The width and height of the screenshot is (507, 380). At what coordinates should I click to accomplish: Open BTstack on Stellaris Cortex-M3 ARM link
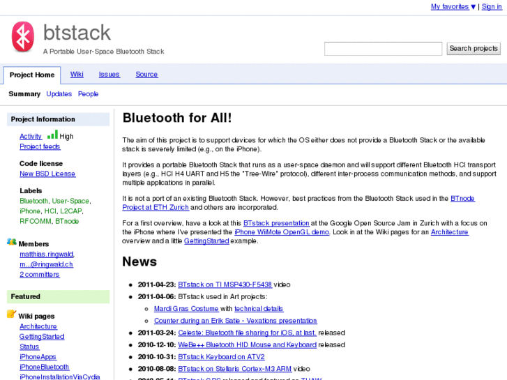click(x=235, y=369)
